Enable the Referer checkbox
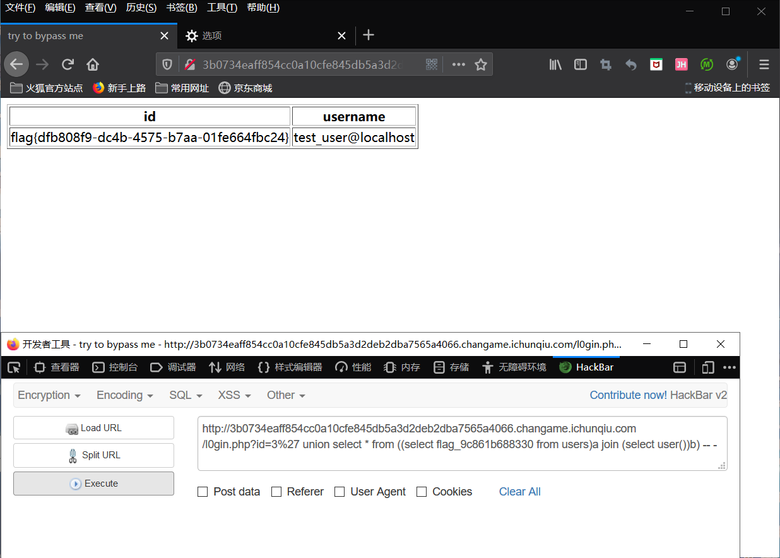 point(276,492)
